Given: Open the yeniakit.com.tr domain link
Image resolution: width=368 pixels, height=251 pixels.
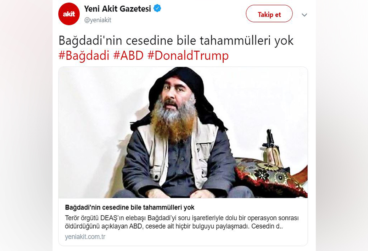Looking at the screenshot, I should (85, 237).
